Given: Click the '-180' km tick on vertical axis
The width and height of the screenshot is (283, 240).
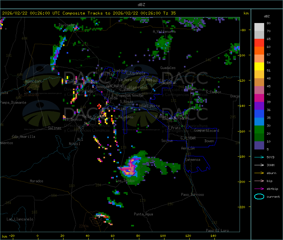Looking at the screenshot, I should coord(243,156).
